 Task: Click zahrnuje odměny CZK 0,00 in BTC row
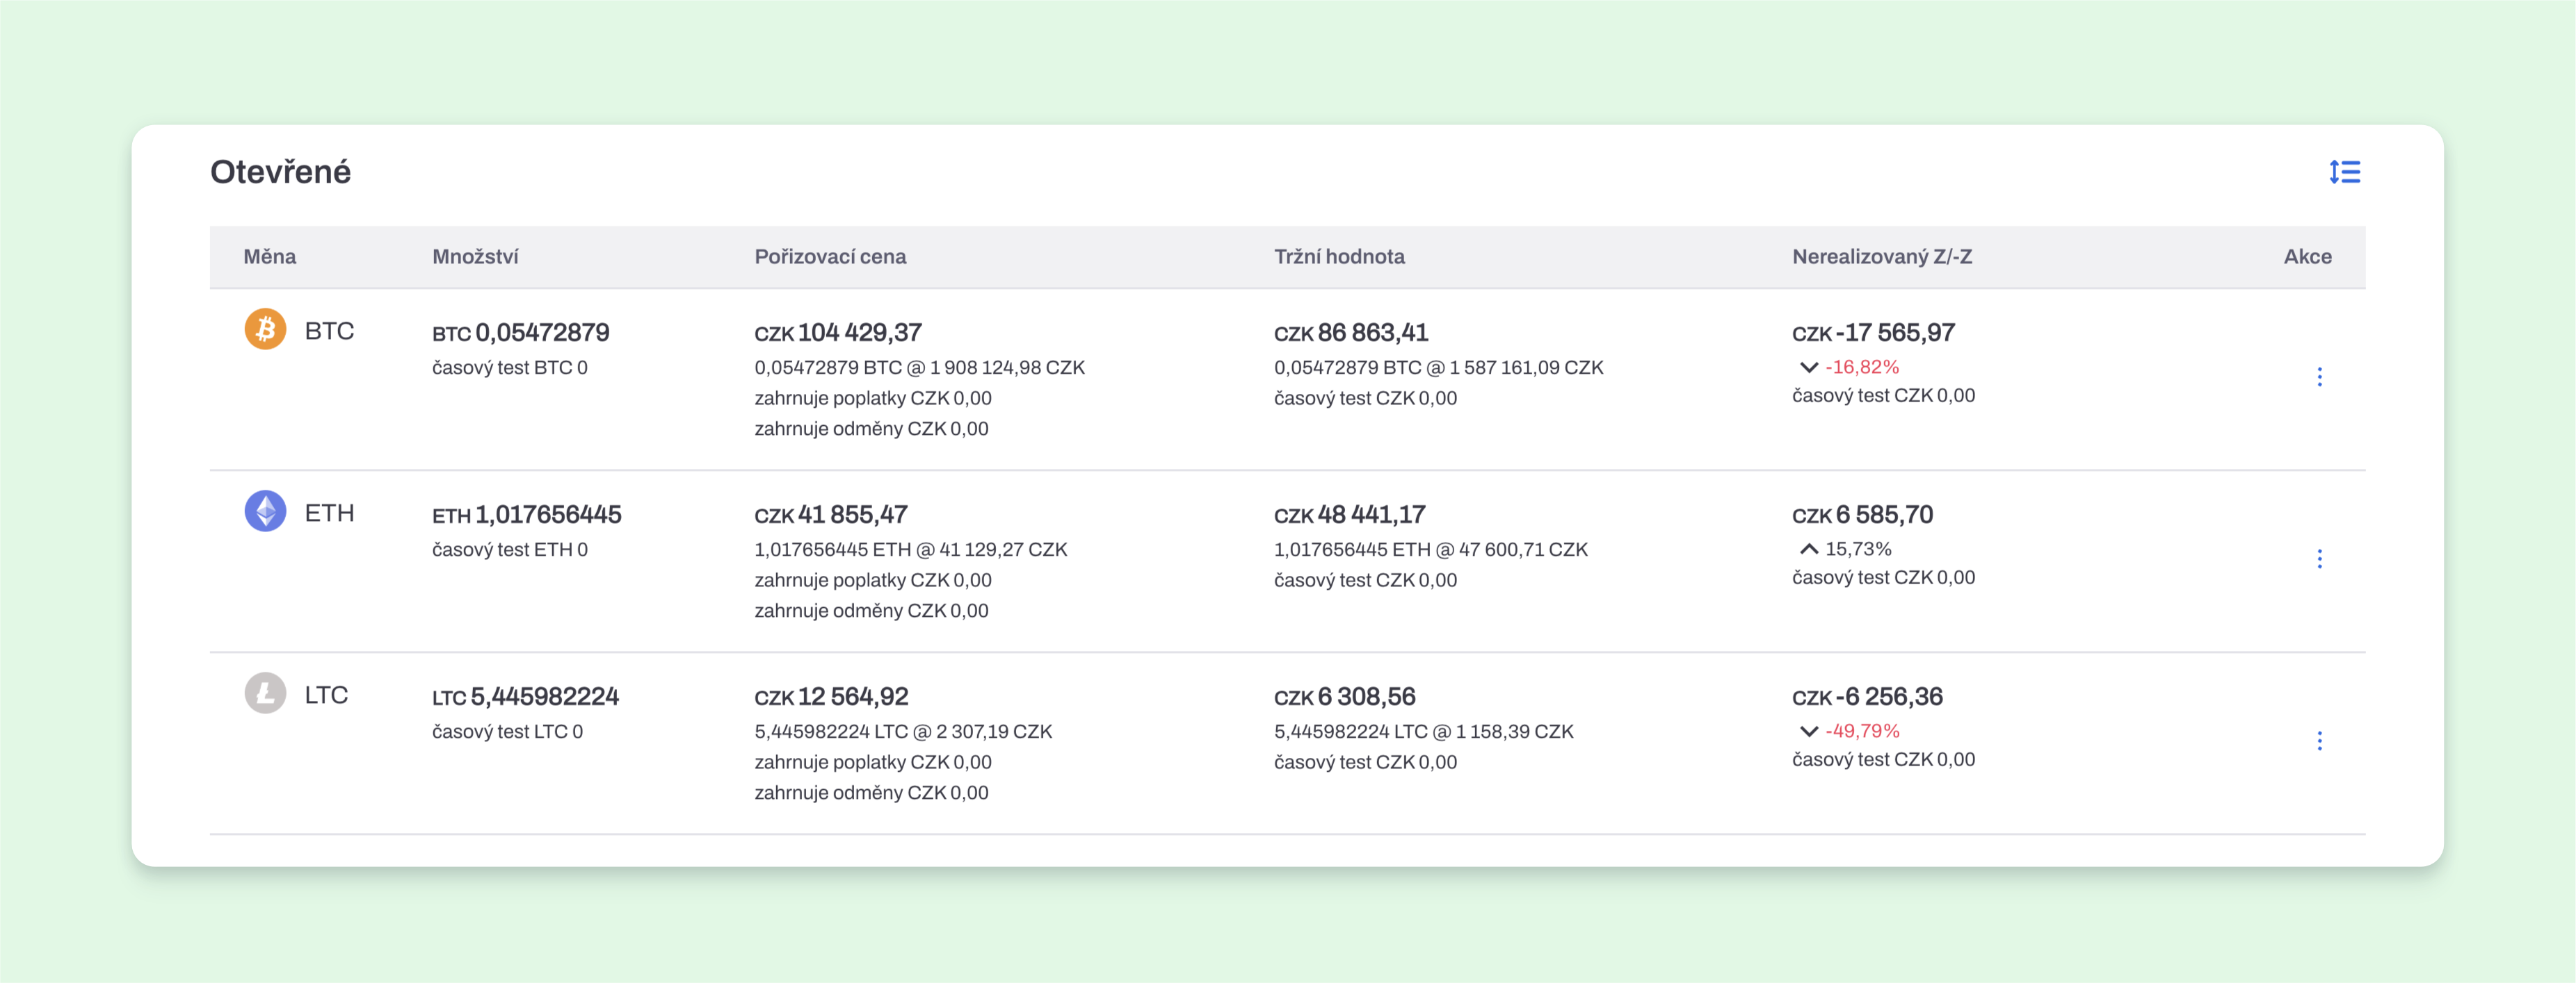pyautogui.click(x=871, y=429)
